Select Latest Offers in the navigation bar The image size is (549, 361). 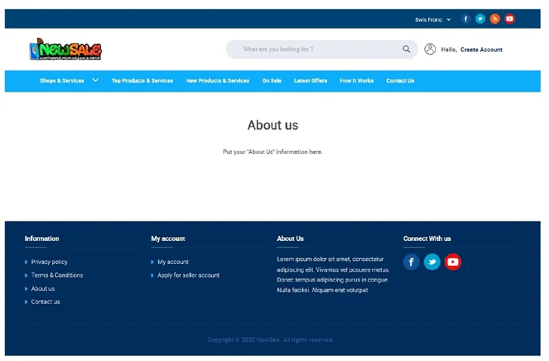point(310,81)
